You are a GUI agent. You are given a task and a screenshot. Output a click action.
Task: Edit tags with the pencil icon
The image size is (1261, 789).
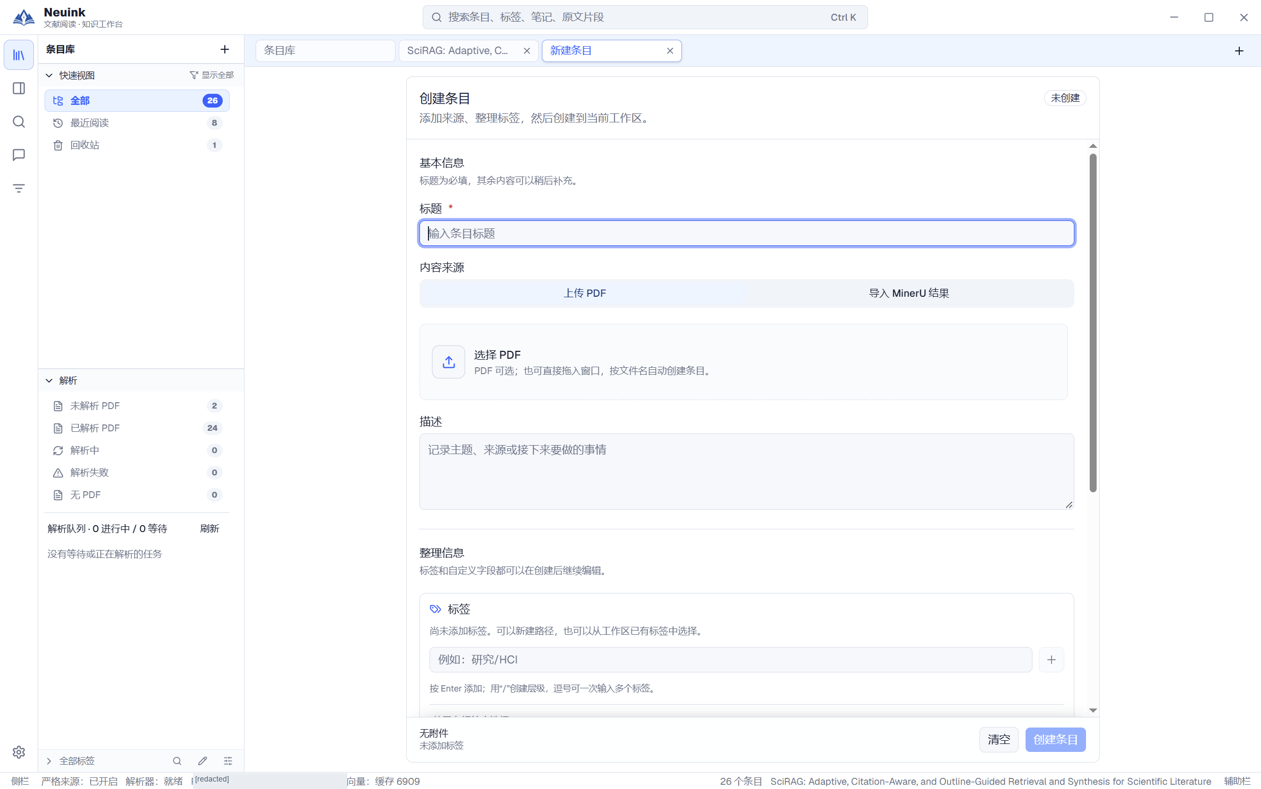coord(203,761)
